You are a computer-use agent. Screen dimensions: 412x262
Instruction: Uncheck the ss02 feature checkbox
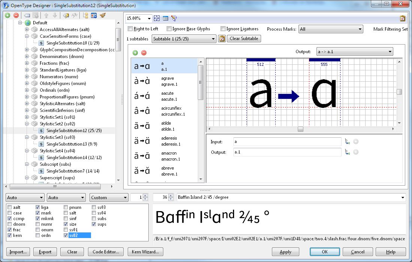pos(66,235)
